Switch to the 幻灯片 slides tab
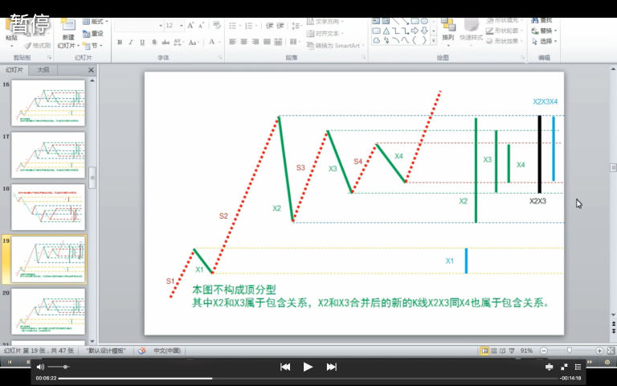The width and height of the screenshot is (617, 386). [14, 70]
